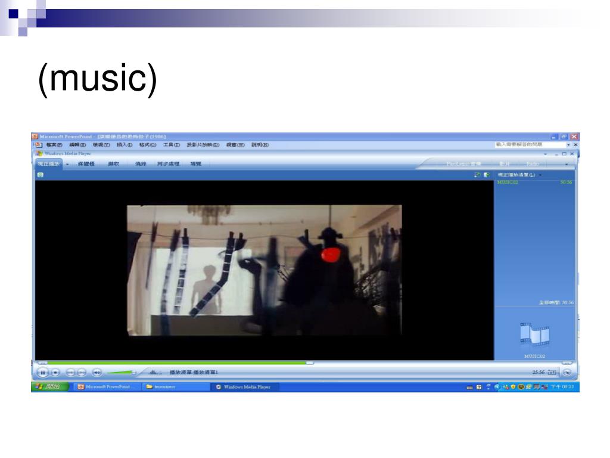This screenshot has width=610, height=458.
Task: Maximize the Windows Media Player window
Action: tap(564, 154)
